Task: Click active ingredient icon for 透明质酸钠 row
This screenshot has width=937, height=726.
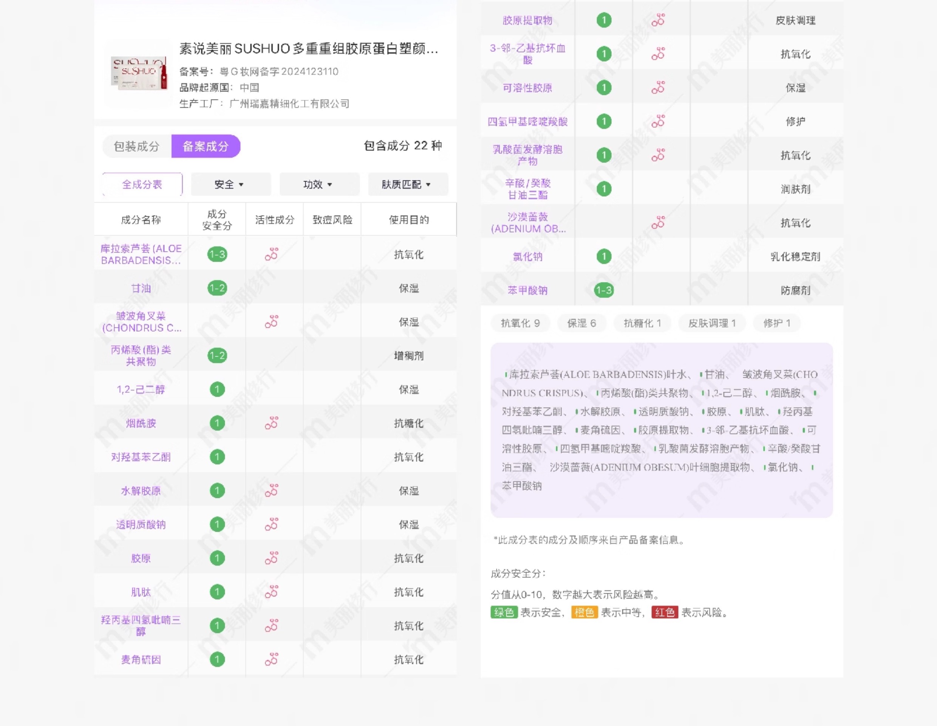Action: (272, 524)
